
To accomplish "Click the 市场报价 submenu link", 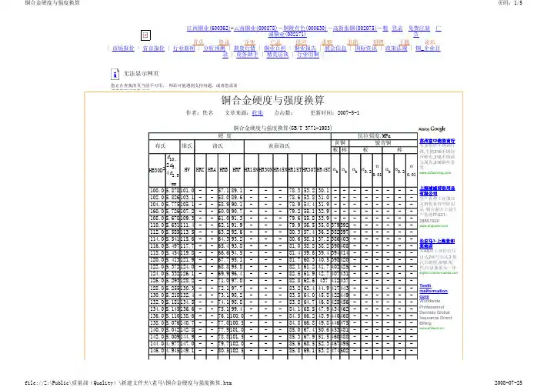I will (x=125, y=48).
